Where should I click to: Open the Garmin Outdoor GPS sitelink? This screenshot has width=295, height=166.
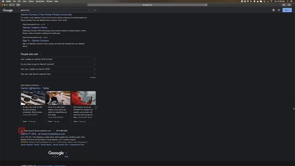click(60, 145)
